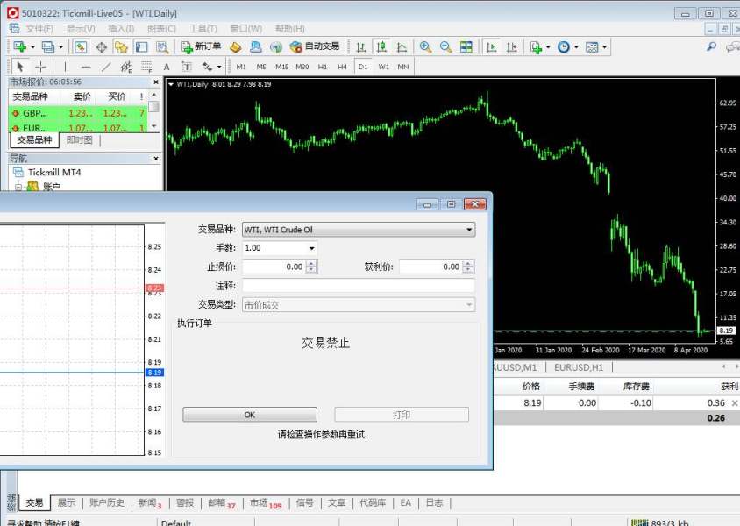Zoom out on the chart
Screen dimensions: 740x526
pos(445,46)
